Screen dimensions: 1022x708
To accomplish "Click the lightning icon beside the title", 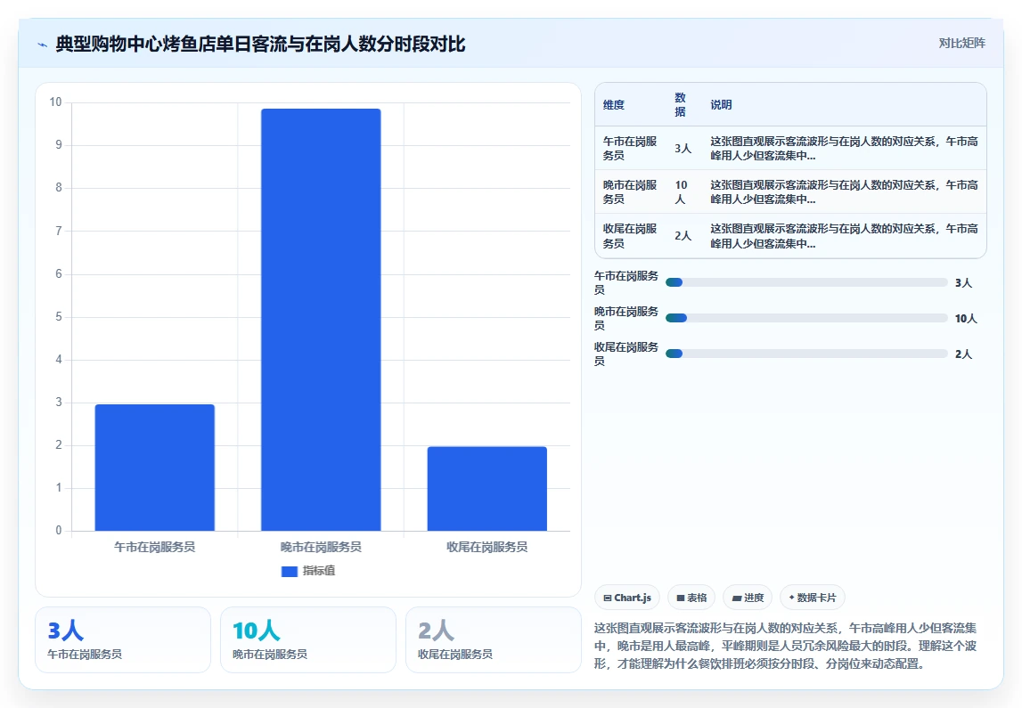I will (43, 45).
